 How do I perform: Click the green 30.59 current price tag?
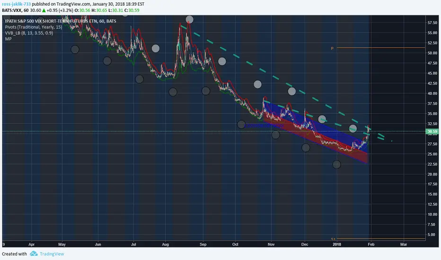pos(432,131)
